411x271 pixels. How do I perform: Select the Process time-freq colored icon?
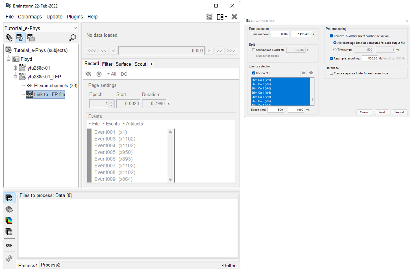[x=9, y=221]
